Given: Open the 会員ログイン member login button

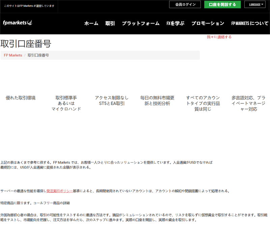Looking at the screenshot, I should [185, 4].
